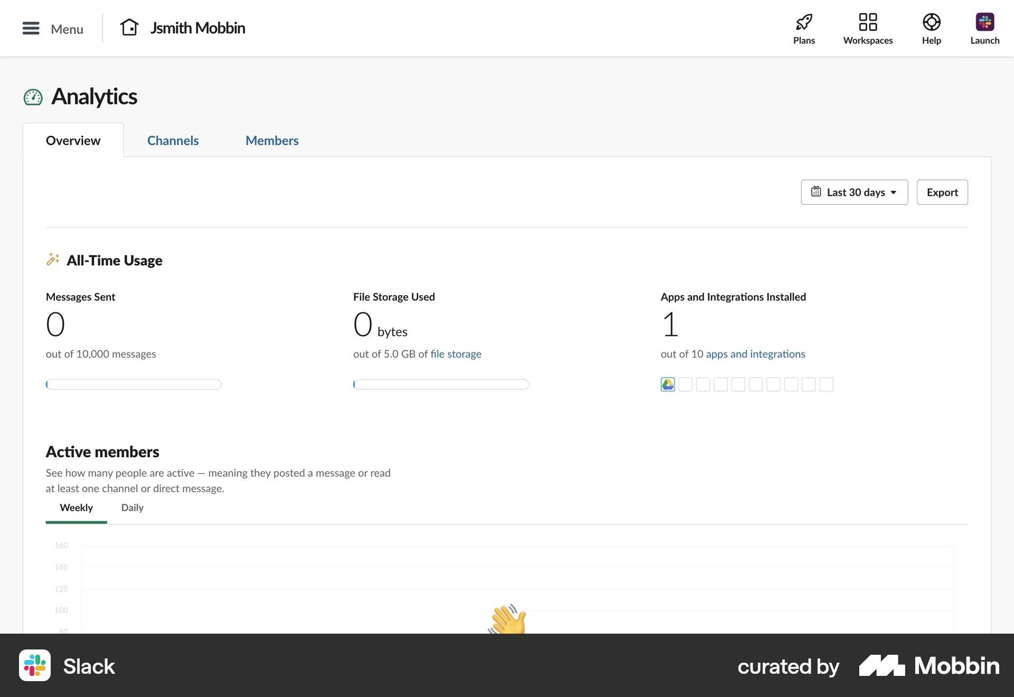
Task: Click the Export button
Action: click(x=942, y=192)
